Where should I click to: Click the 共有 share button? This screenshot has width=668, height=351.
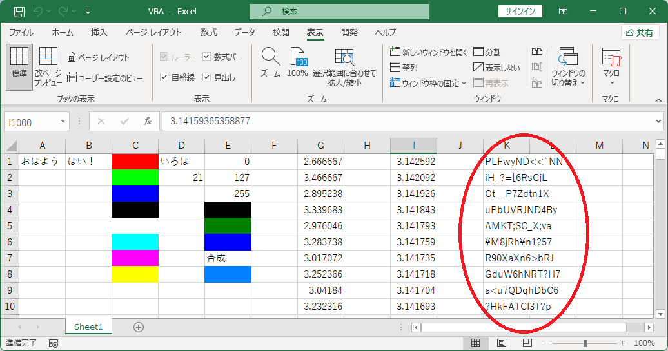(x=640, y=33)
